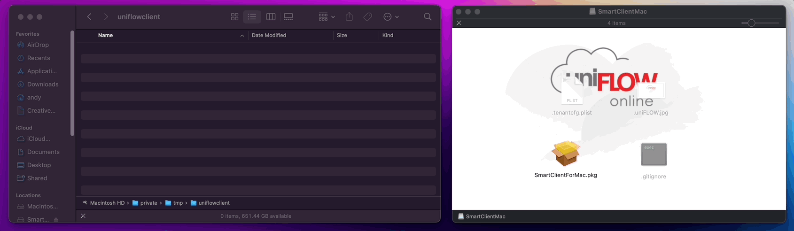
Task: Click Finder sidebar scrollbar
Action: (72, 83)
